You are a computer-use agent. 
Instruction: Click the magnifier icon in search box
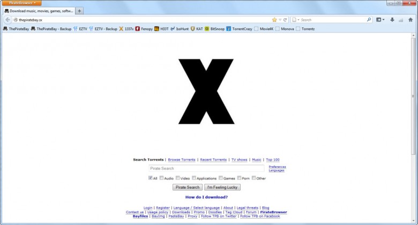pyautogui.click(x=369, y=19)
